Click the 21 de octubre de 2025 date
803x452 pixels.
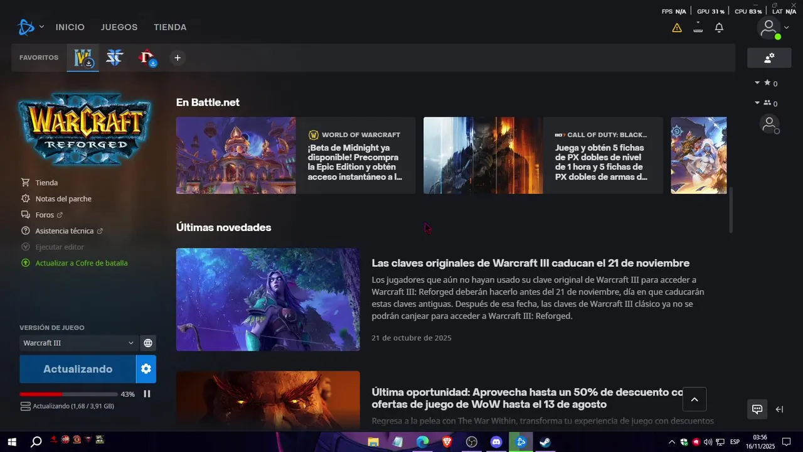click(x=412, y=338)
